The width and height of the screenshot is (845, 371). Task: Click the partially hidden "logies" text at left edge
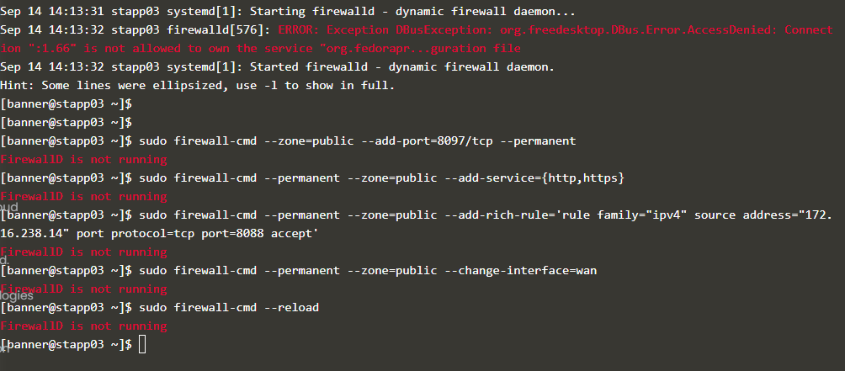[17, 296]
